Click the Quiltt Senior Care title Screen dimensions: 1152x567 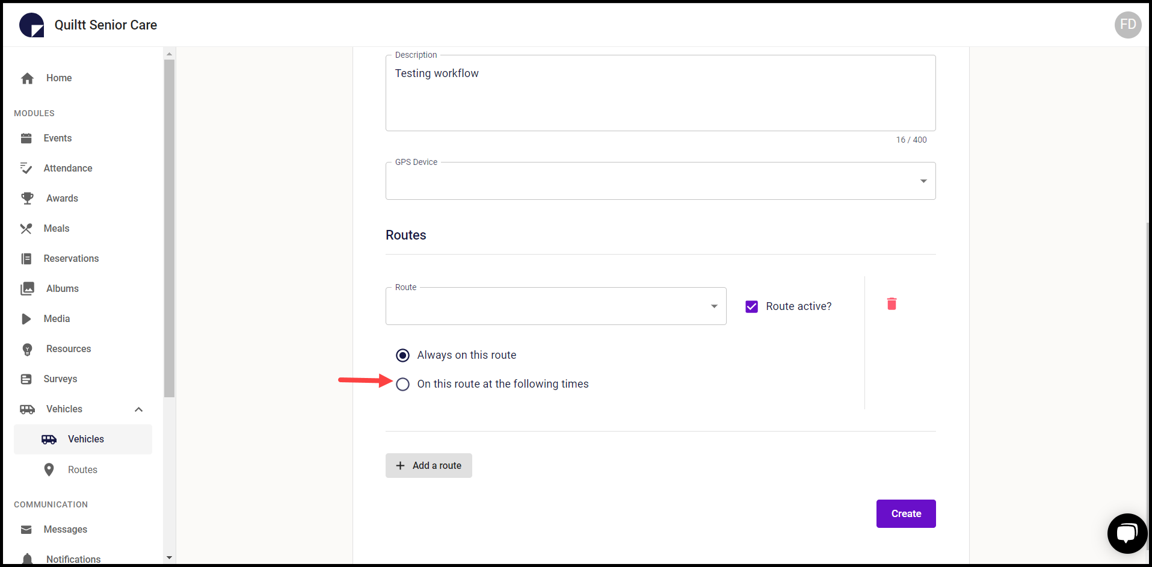[106, 25]
